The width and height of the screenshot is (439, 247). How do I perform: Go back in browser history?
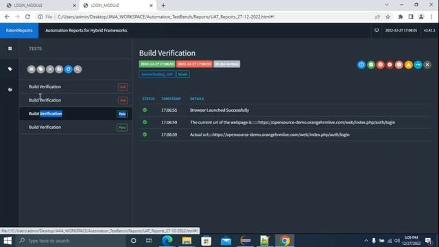[x=7, y=16]
